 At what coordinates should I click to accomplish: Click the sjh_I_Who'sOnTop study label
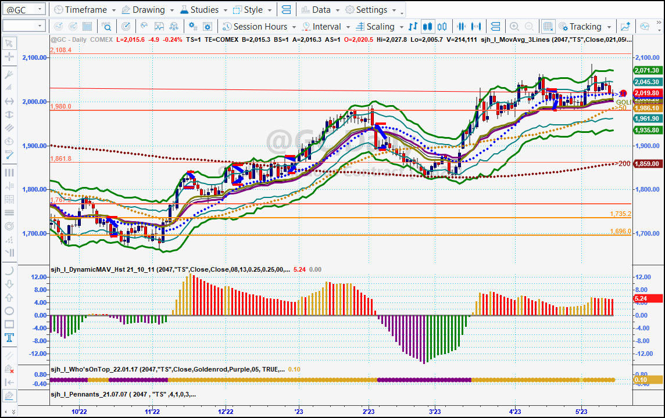tap(167, 369)
